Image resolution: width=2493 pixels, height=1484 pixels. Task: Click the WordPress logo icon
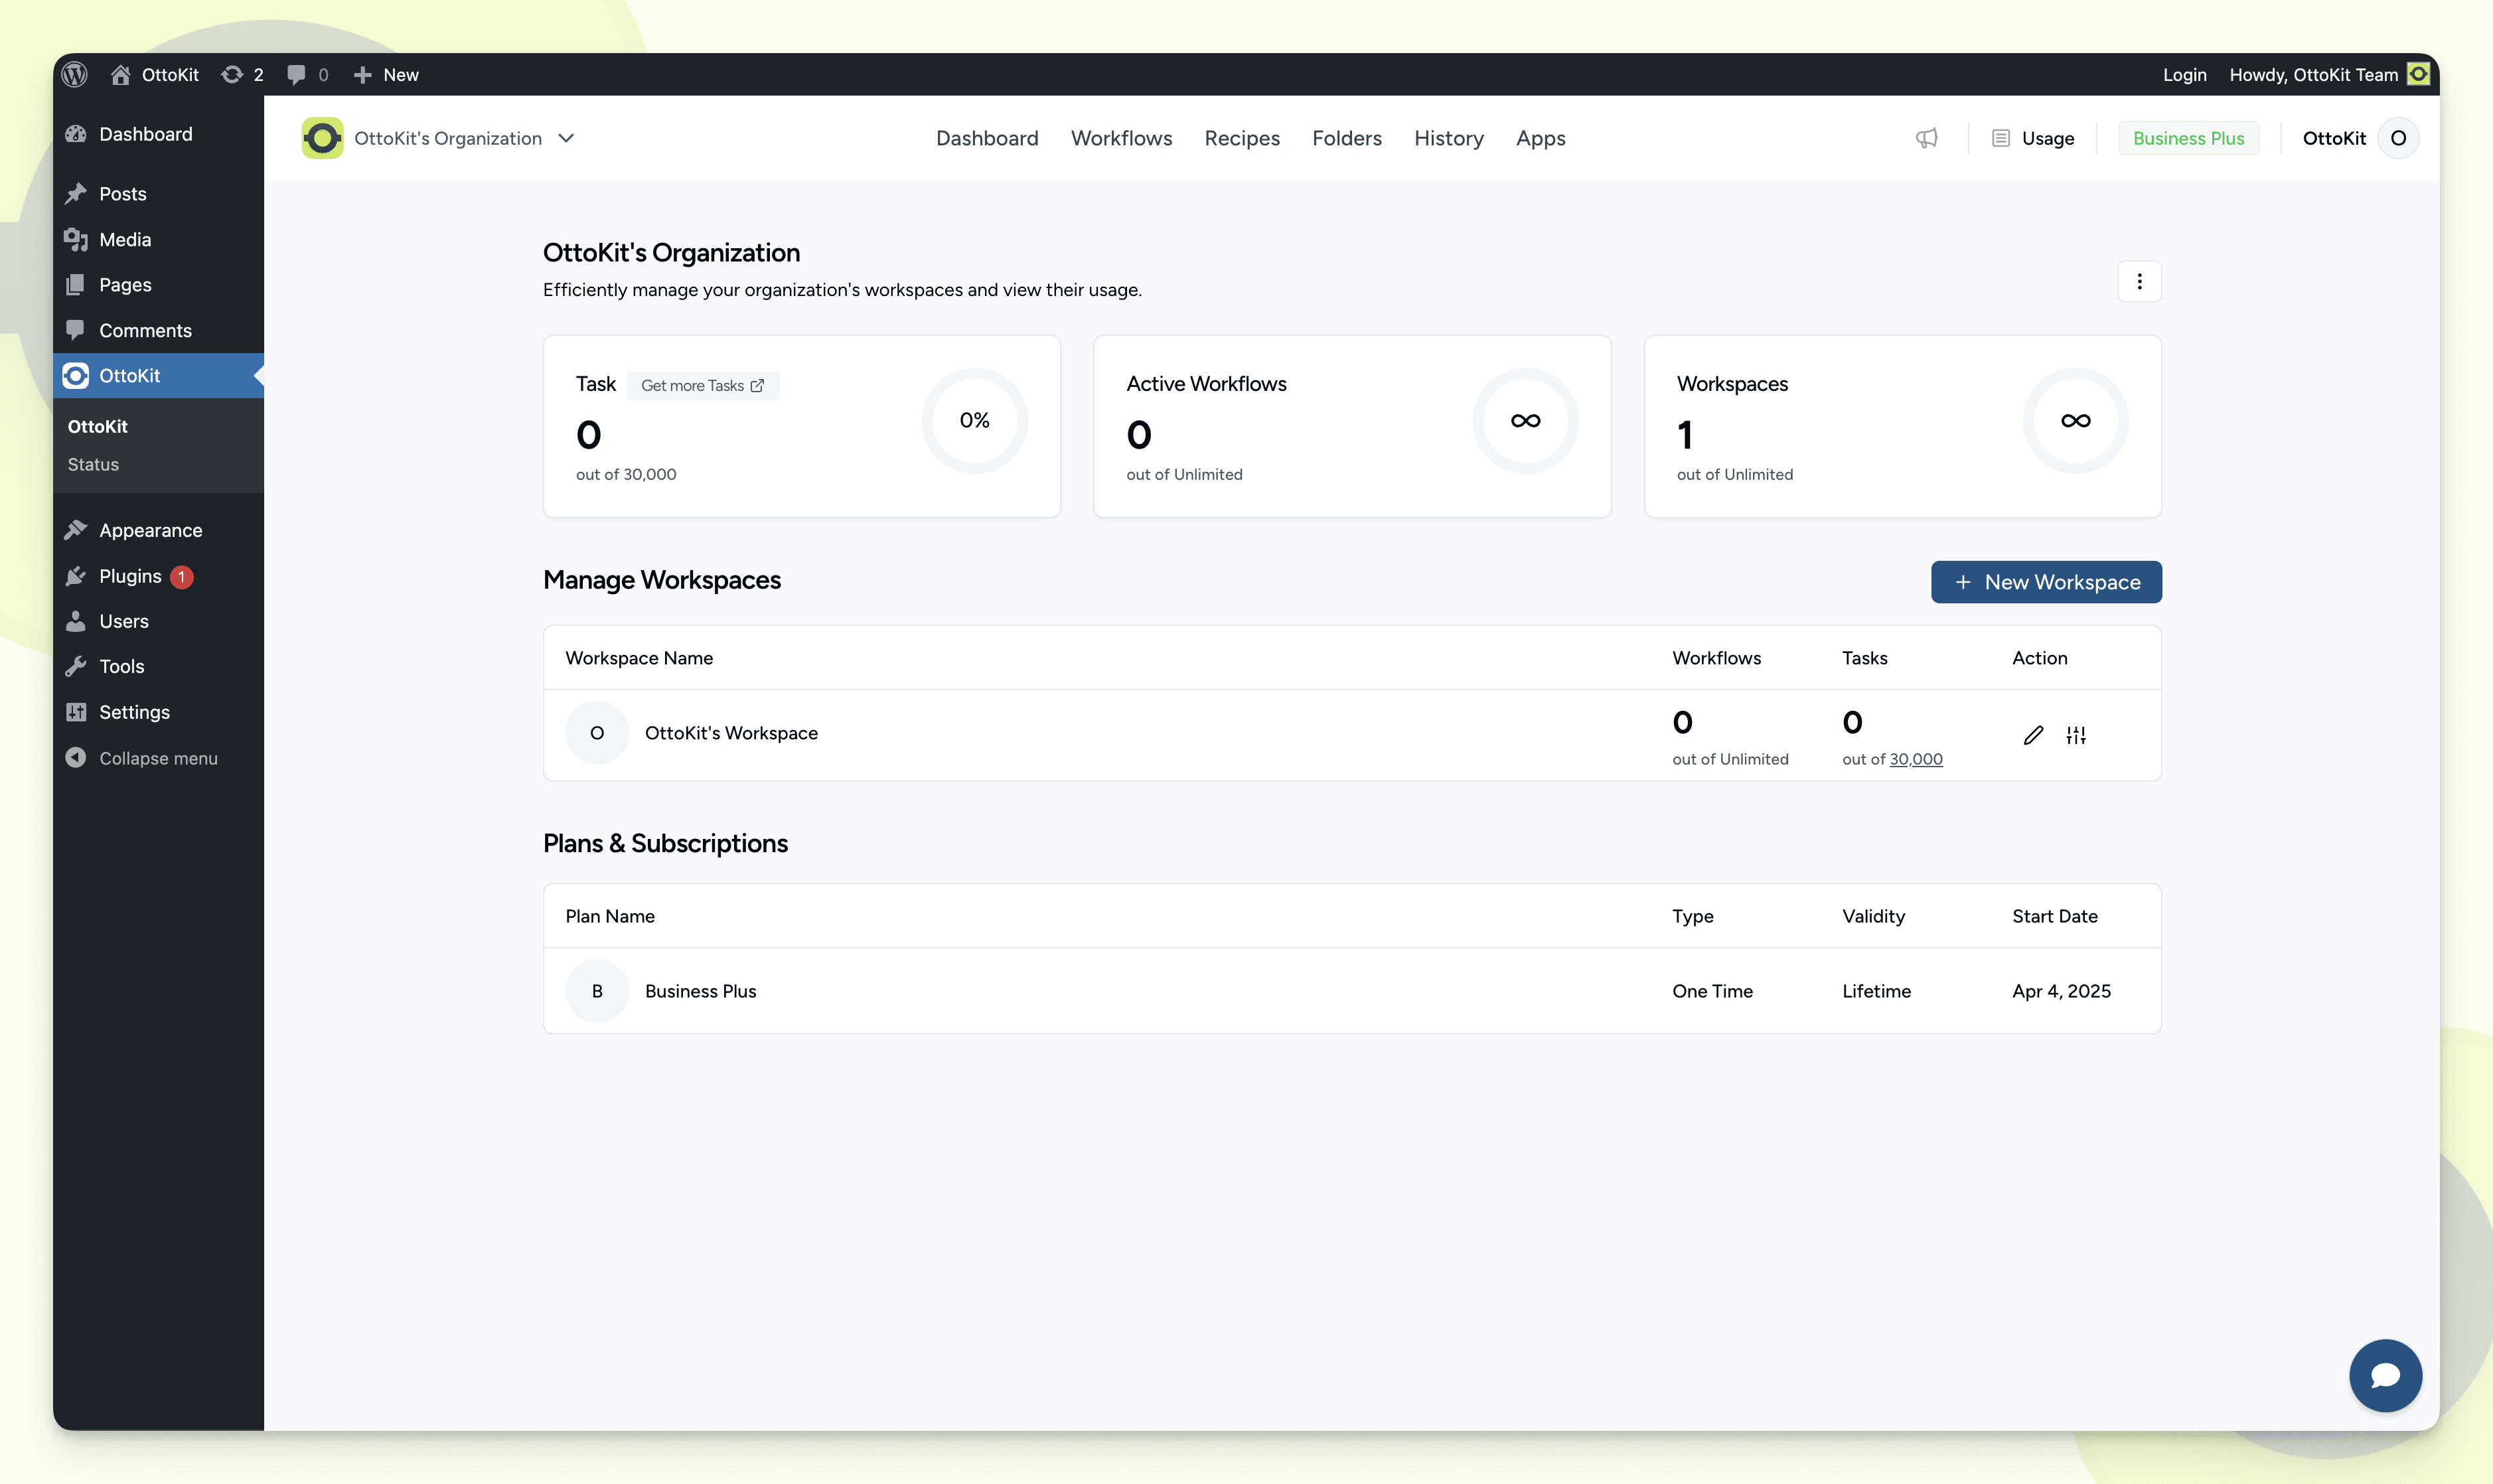point(75,75)
